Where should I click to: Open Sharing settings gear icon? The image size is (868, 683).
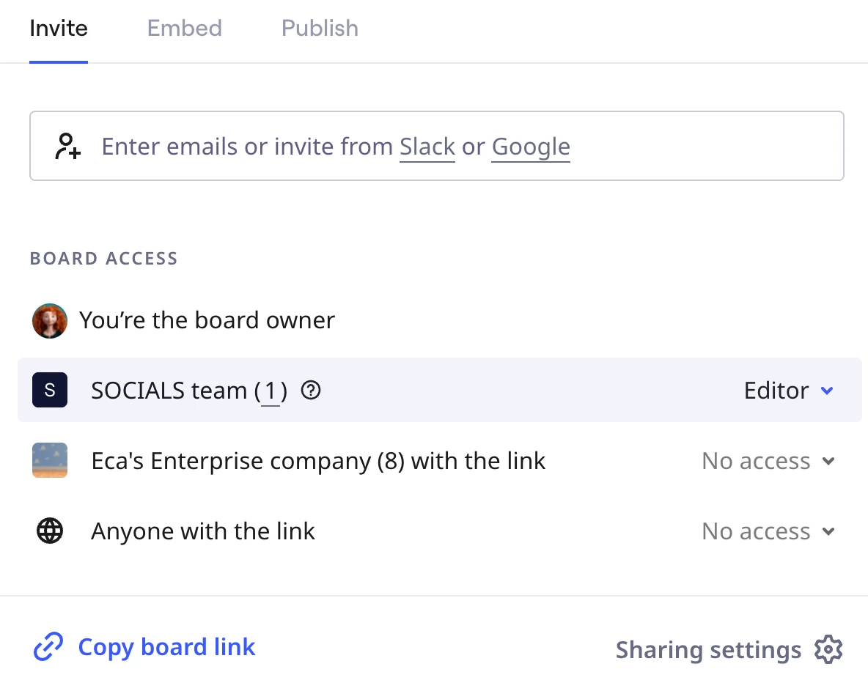pyautogui.click(x=828, y=650)
